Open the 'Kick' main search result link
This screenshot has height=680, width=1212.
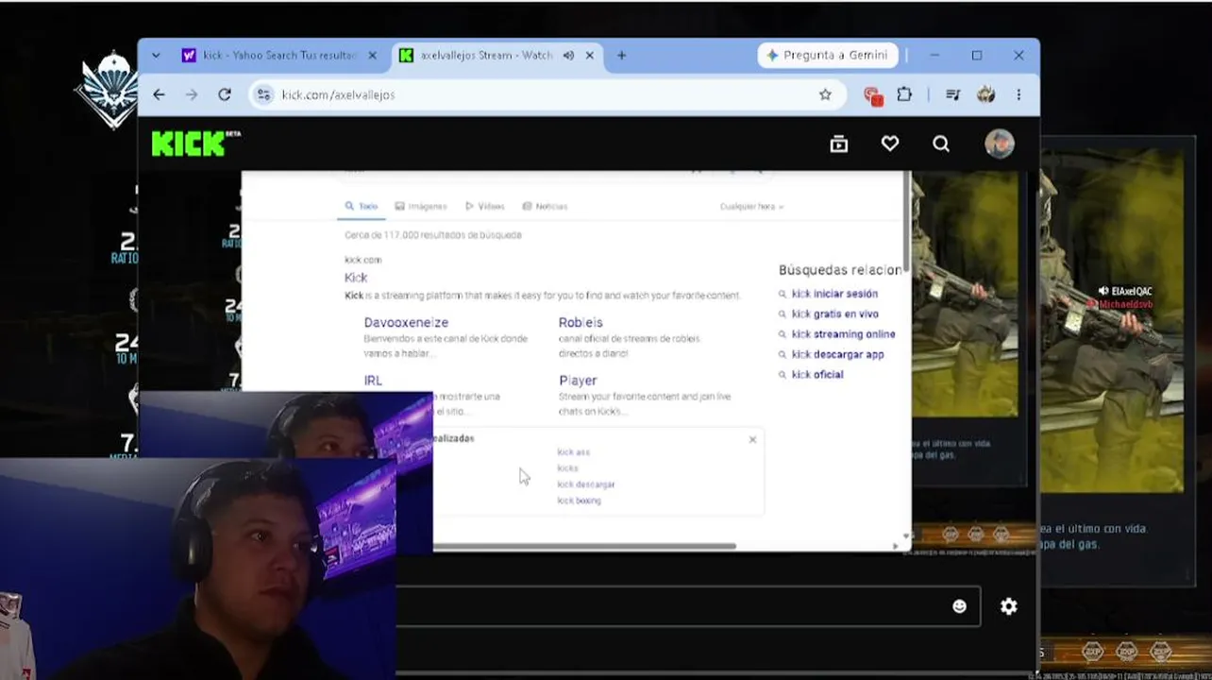pyautogui.click(x=356, y=278)
